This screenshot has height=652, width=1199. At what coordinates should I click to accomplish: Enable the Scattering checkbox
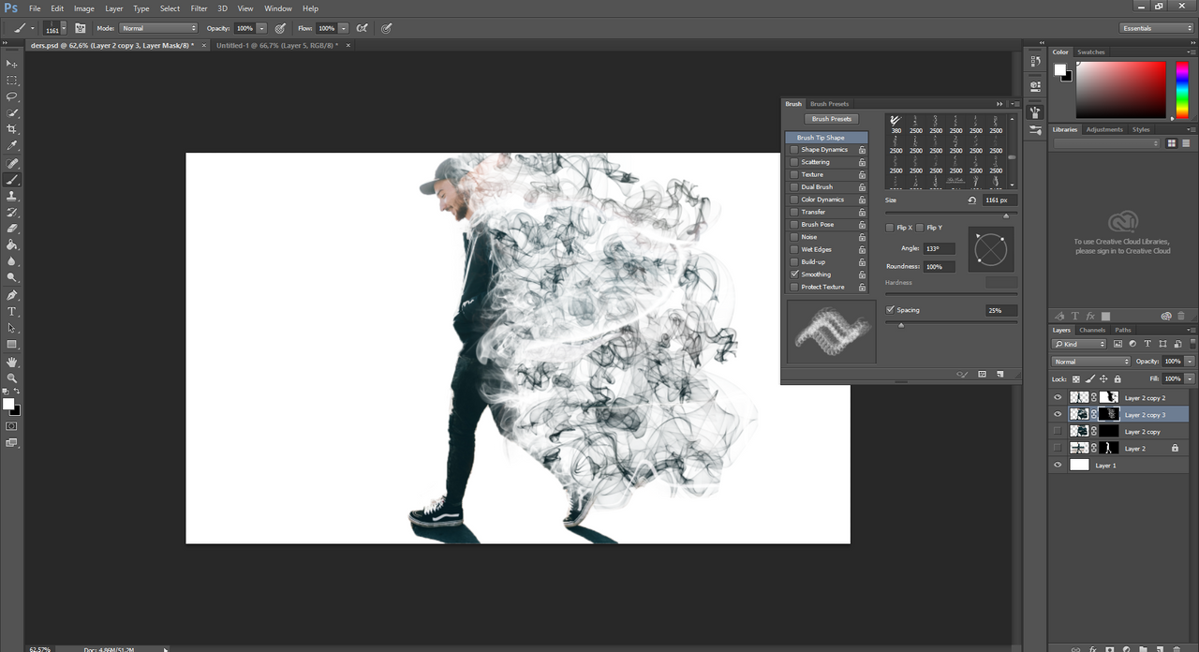[794, 162]
